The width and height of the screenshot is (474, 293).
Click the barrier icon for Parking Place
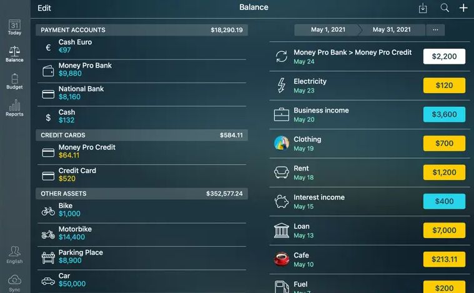48,257
